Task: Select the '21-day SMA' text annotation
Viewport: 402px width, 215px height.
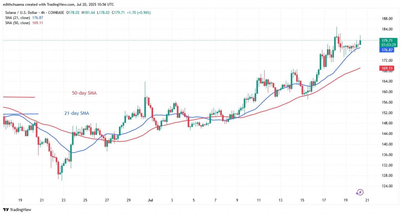Action: pos(77,113)
